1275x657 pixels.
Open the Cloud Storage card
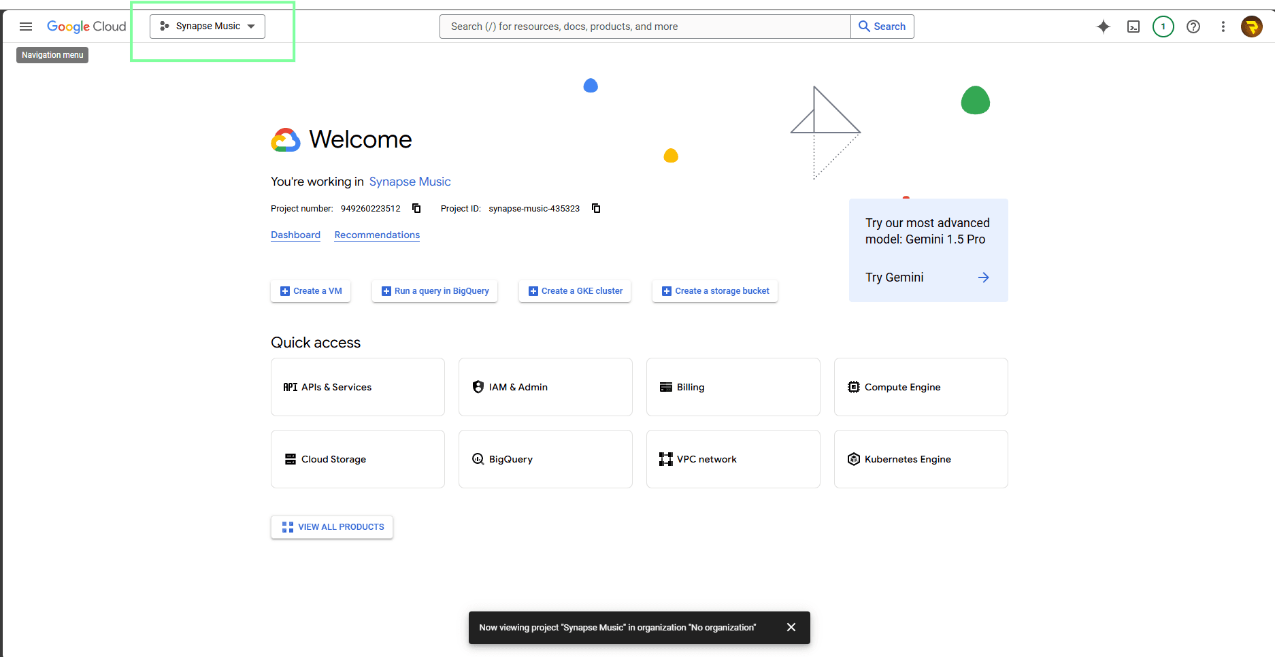[x=358, y=459]
